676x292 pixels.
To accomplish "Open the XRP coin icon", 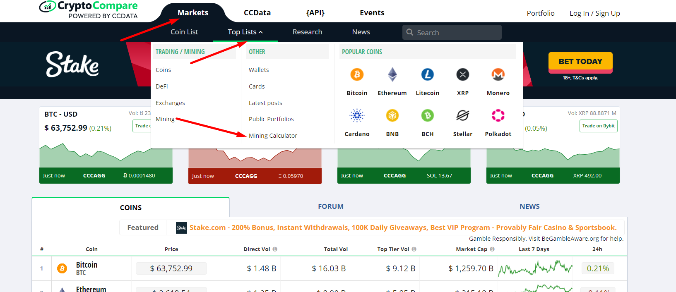I will click(x=463, y=74).
